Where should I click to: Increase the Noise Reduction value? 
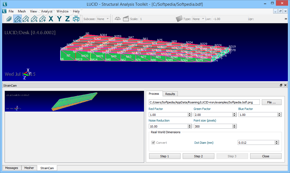click(189, 125)
